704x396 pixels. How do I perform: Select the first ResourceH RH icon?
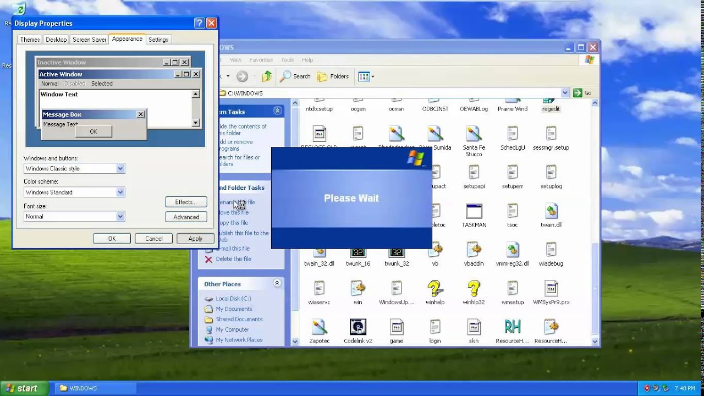pyautogui.click(x=512, y=327)
